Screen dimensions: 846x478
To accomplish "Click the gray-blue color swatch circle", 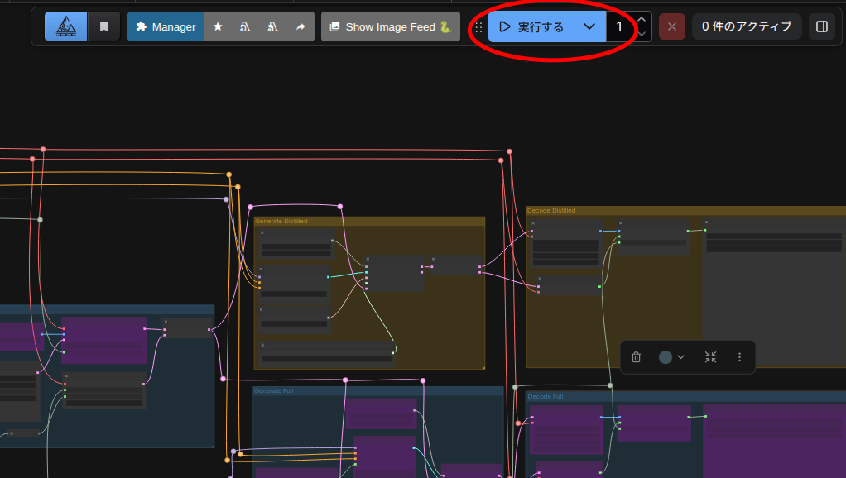I will point(666,357).
